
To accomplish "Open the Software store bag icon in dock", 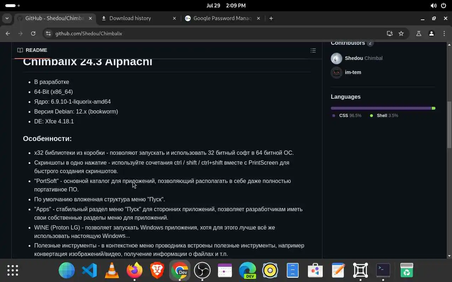I will point(315,270).
